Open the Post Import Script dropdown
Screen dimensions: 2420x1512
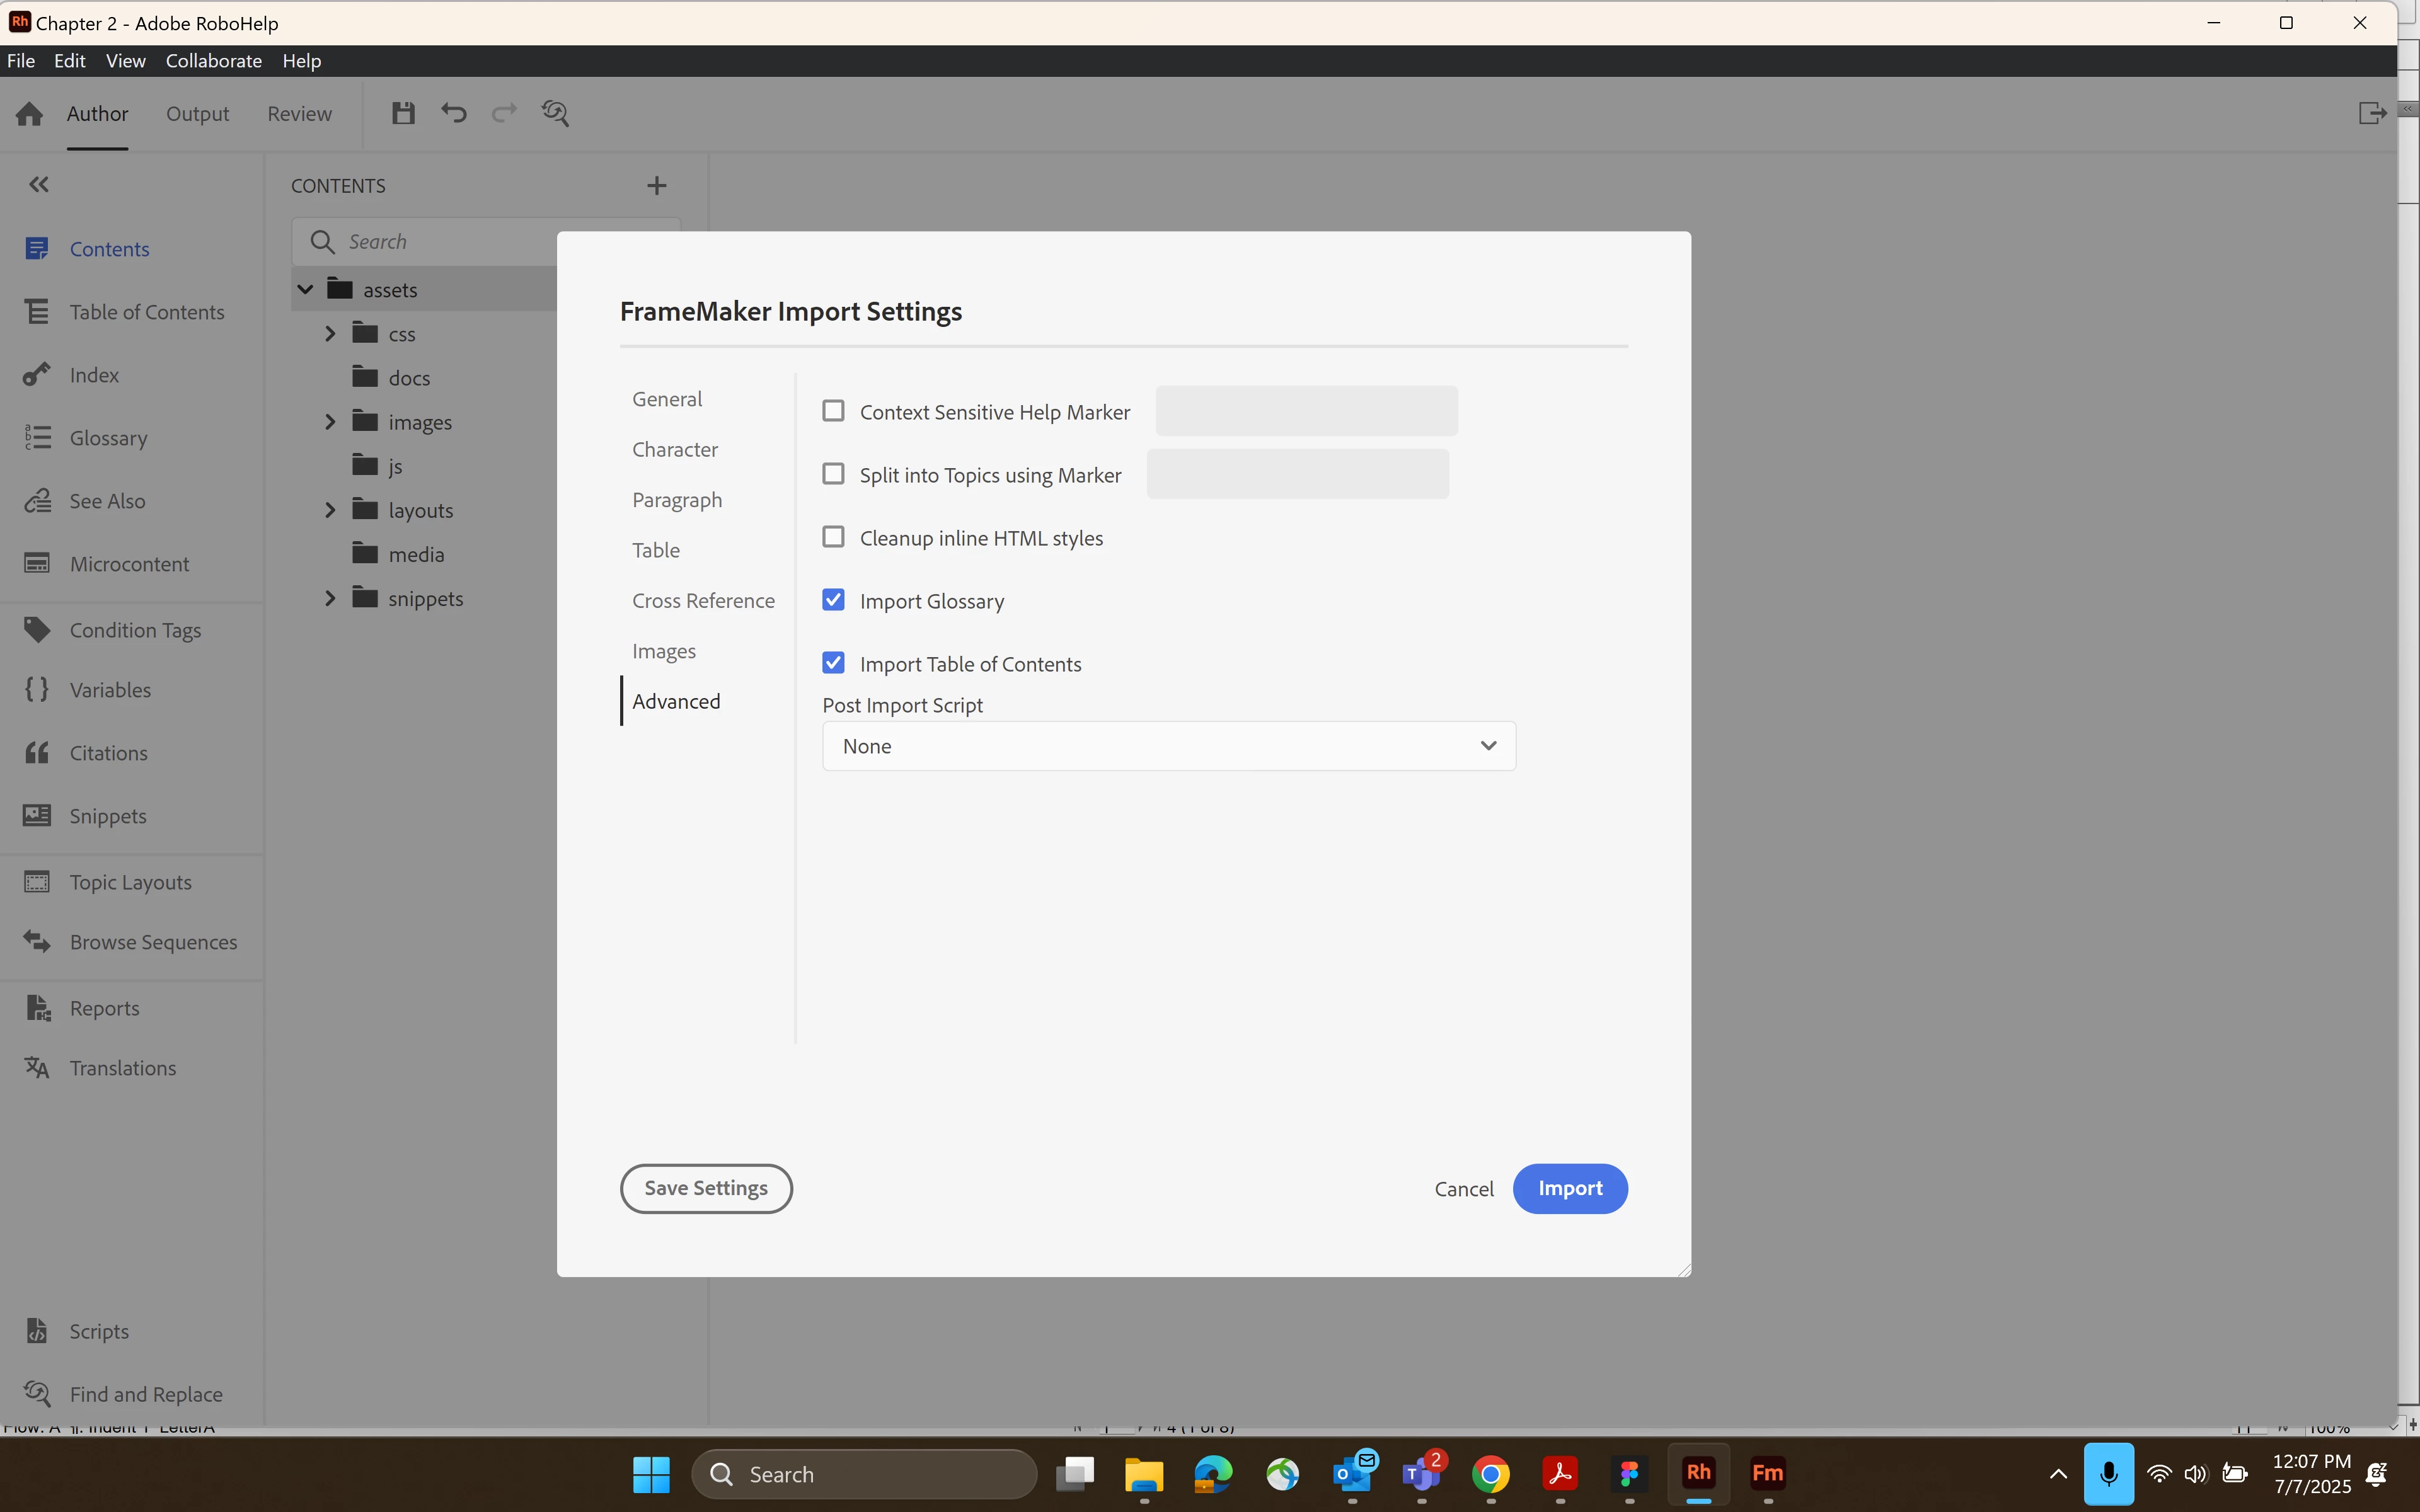1168,746
